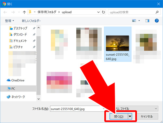The image size is (163, 123).
Task: Toggle the preview pane icon
Action: click(x=147, y=20)
